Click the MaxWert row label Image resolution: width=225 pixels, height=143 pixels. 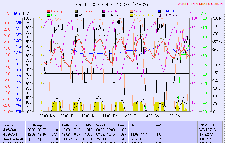point(9,134)
